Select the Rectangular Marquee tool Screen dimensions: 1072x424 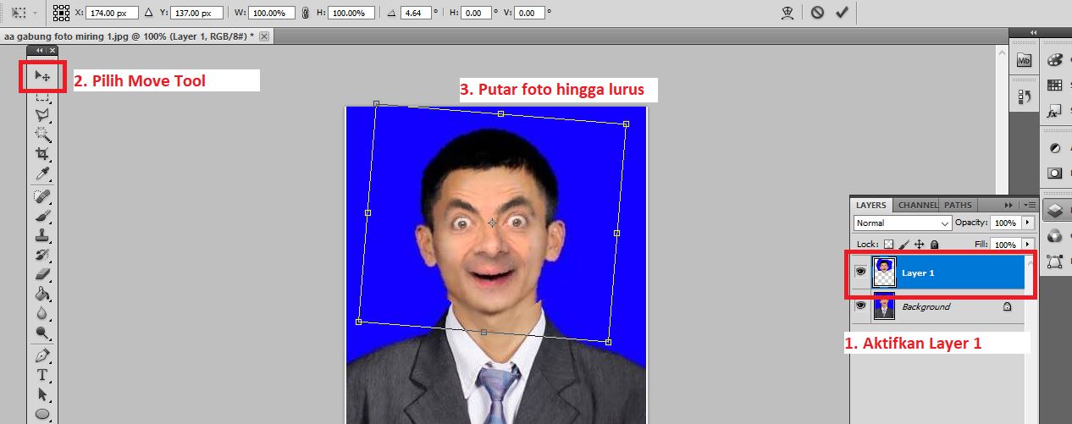[x=42, y=96]
